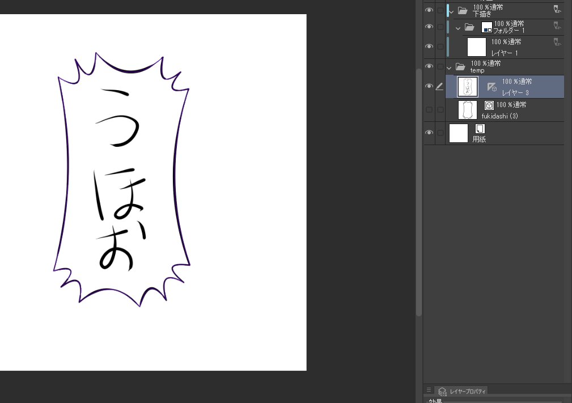Screen dimensions: 572x403
Task: Select the レイヤー 3 name text
Action: coord(515,92)
